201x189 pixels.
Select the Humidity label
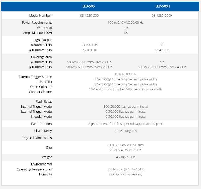(45, 174)
